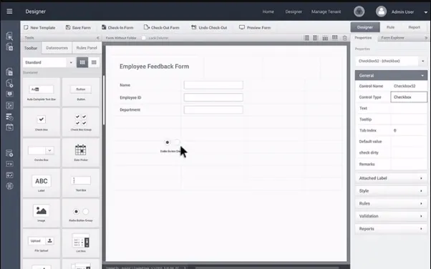The height and width of the screenshot is (269, 431).
Task: Select the Date Picker control tile
Action: (x=81, y=153)
